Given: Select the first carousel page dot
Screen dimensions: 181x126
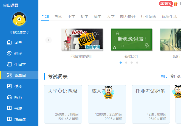Looking at the screenshot, I should (x=121, y=63).
